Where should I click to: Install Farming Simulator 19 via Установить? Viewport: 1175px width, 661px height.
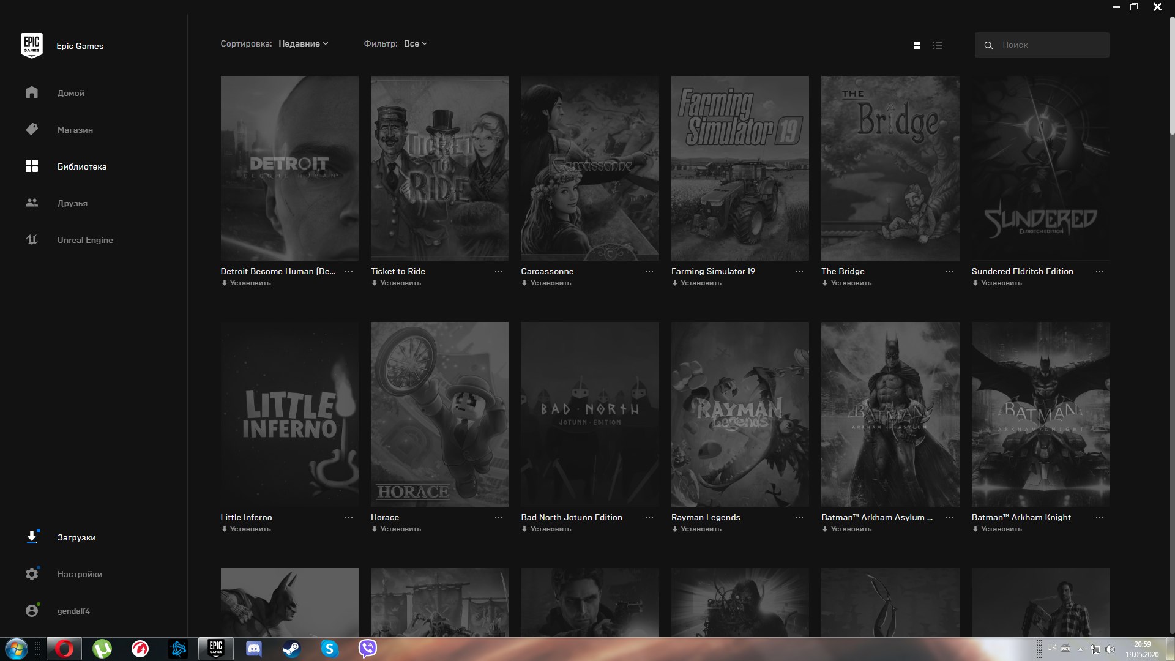[x=696, y=283]
